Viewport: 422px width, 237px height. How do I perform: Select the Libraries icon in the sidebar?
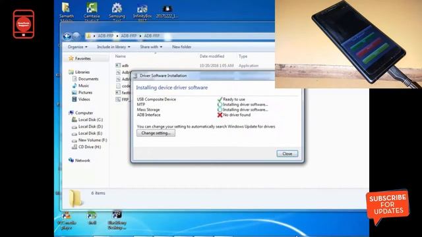pos(71,72)
